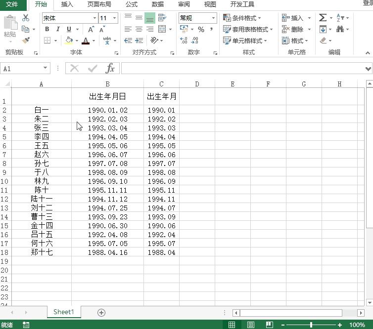Screen dimensions: 373x329
Task: Select the Sheet1 tab
Action: [x=64, y=312]
